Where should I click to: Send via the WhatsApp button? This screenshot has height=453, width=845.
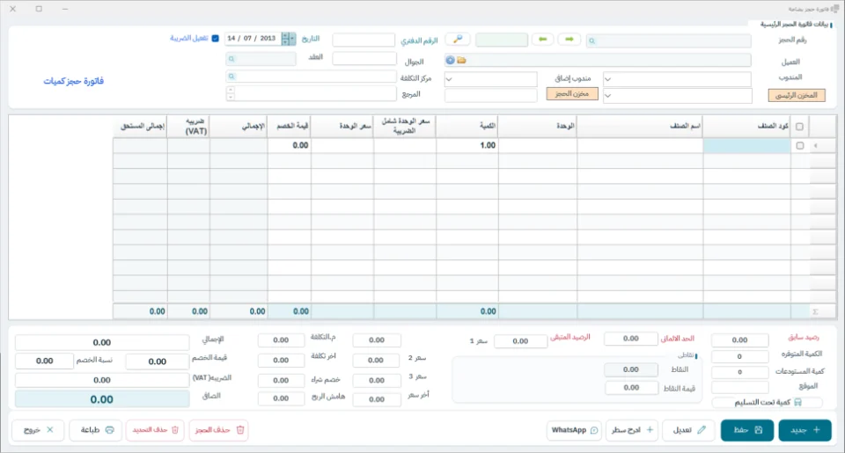tap(574, 430)
